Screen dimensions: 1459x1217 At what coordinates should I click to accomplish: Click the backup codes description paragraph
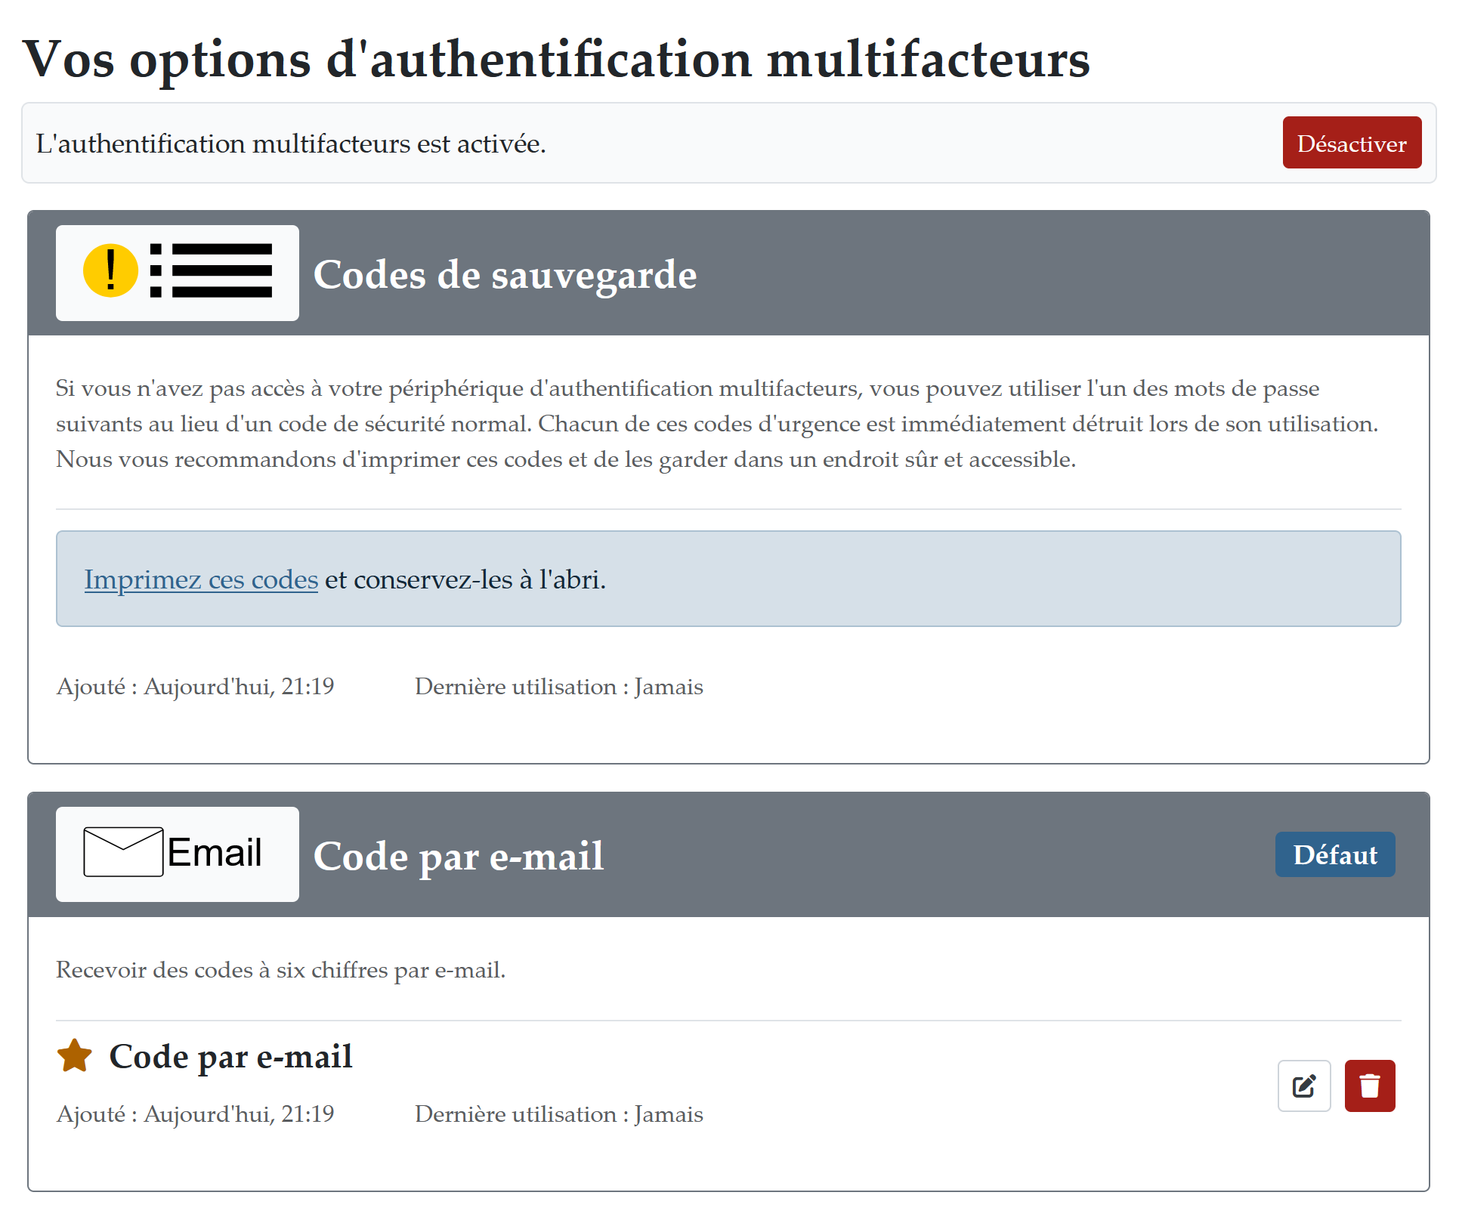(716, 424)
